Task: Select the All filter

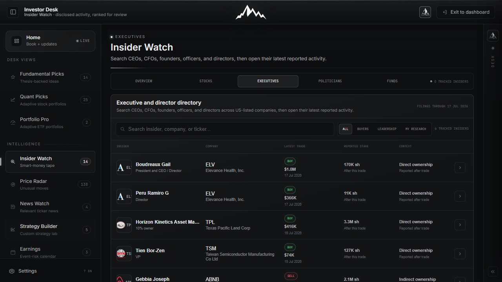Action: (346, 129)
